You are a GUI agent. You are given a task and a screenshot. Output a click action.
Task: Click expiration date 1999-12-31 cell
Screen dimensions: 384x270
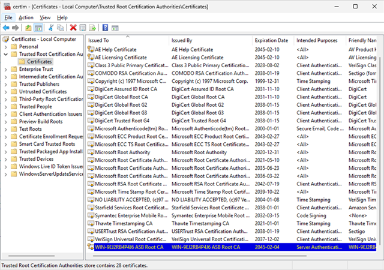[267, 81]
